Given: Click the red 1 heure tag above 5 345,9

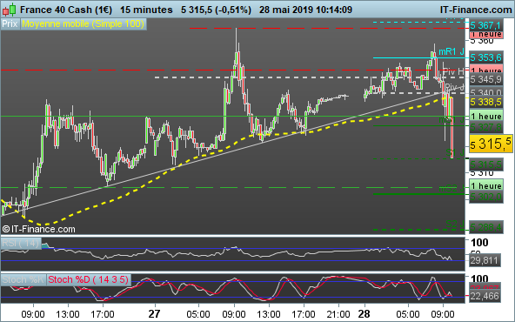Looking at the screenshot, I should tap(486, 70).
